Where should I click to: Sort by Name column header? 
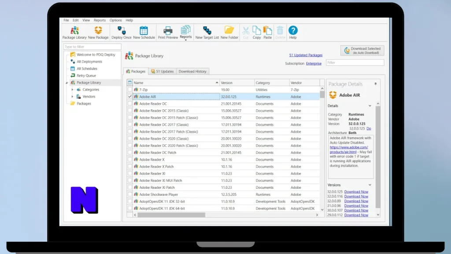(176, 82)
